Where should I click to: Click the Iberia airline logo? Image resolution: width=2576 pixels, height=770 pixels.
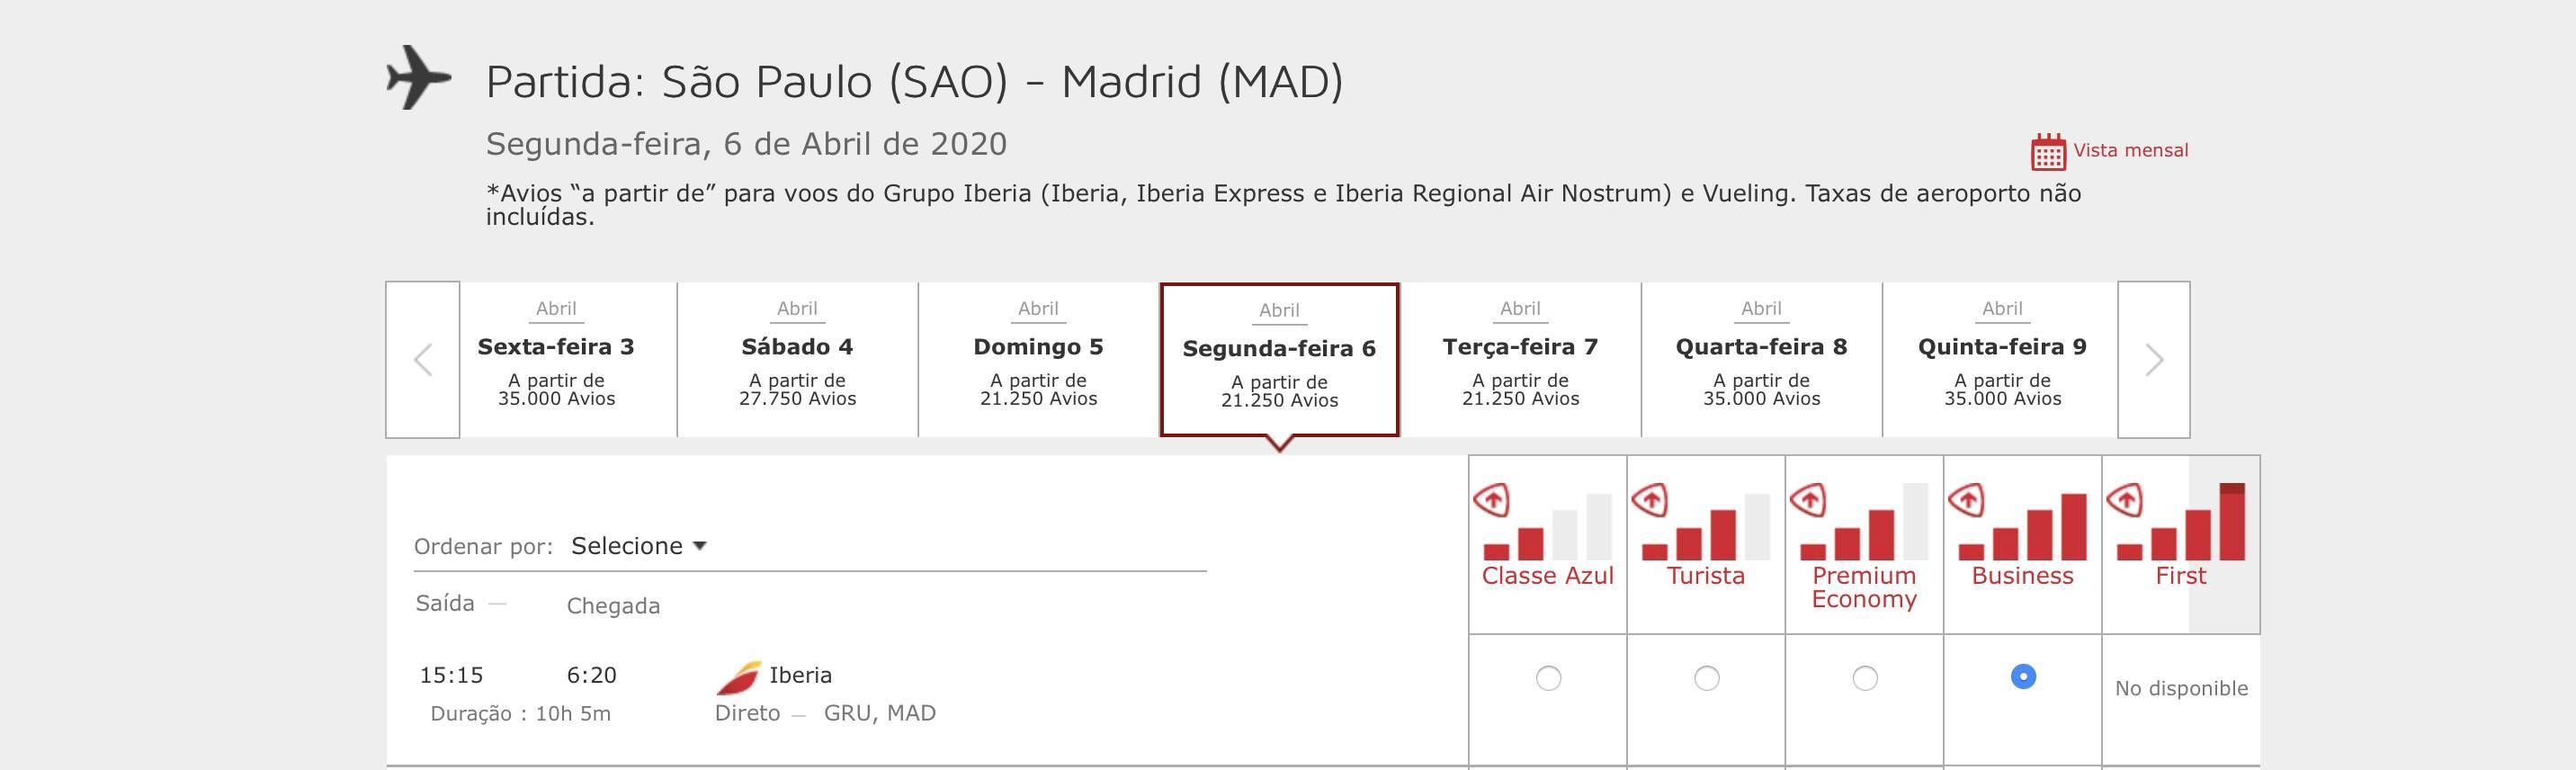tap(738, 678)
